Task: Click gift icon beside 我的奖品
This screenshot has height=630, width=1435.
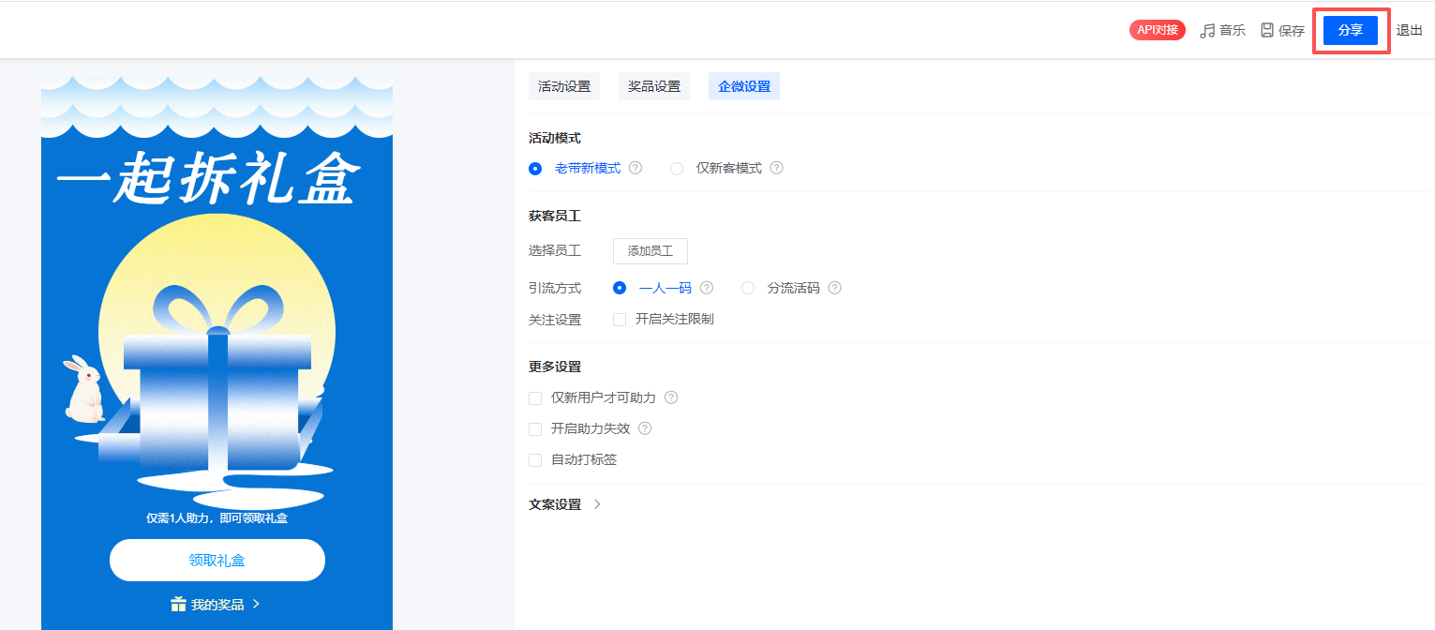Action: click(x=178, y=605)
